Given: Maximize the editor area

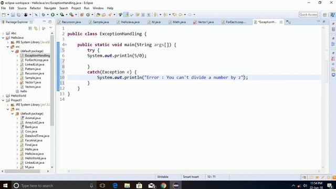Looking at the screenshot, I should pyautogui.click(x=324, y=22).
